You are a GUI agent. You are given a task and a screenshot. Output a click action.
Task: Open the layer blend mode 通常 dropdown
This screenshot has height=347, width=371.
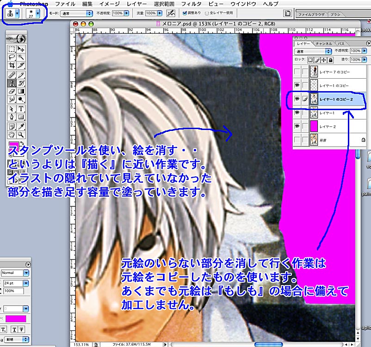pyautogui.click(x=313, y=51)
